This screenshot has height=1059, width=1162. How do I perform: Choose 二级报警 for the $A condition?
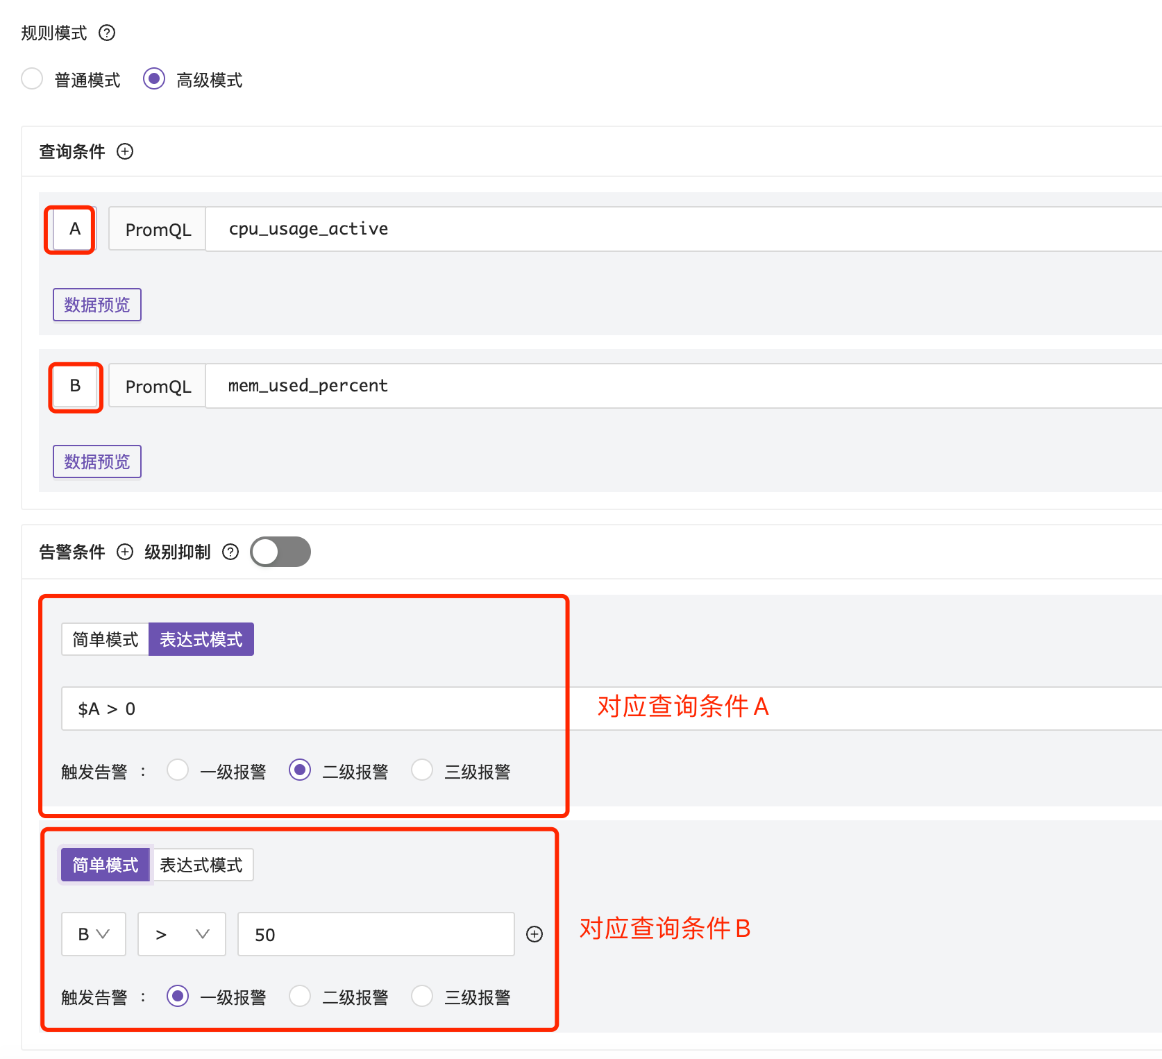[x=300, y=770]
